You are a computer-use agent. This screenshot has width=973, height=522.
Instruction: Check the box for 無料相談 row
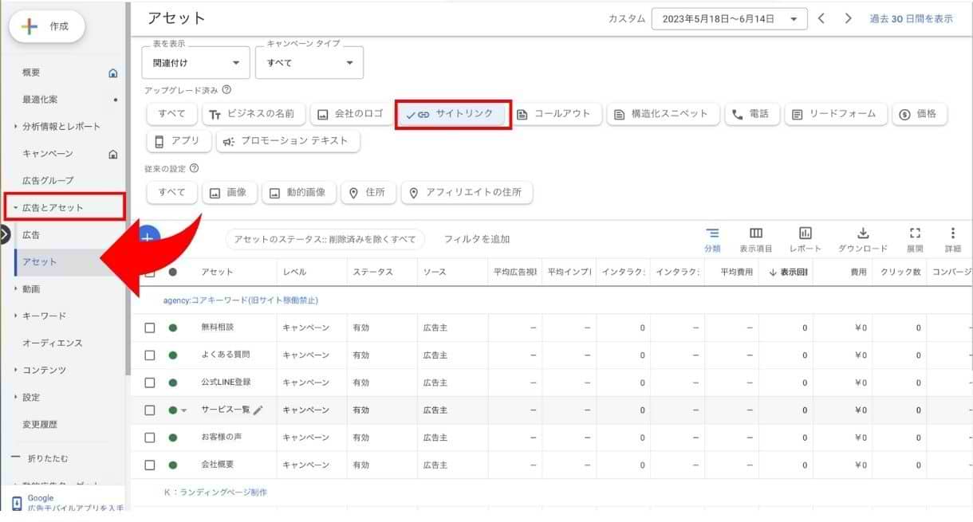pos(149,328)
